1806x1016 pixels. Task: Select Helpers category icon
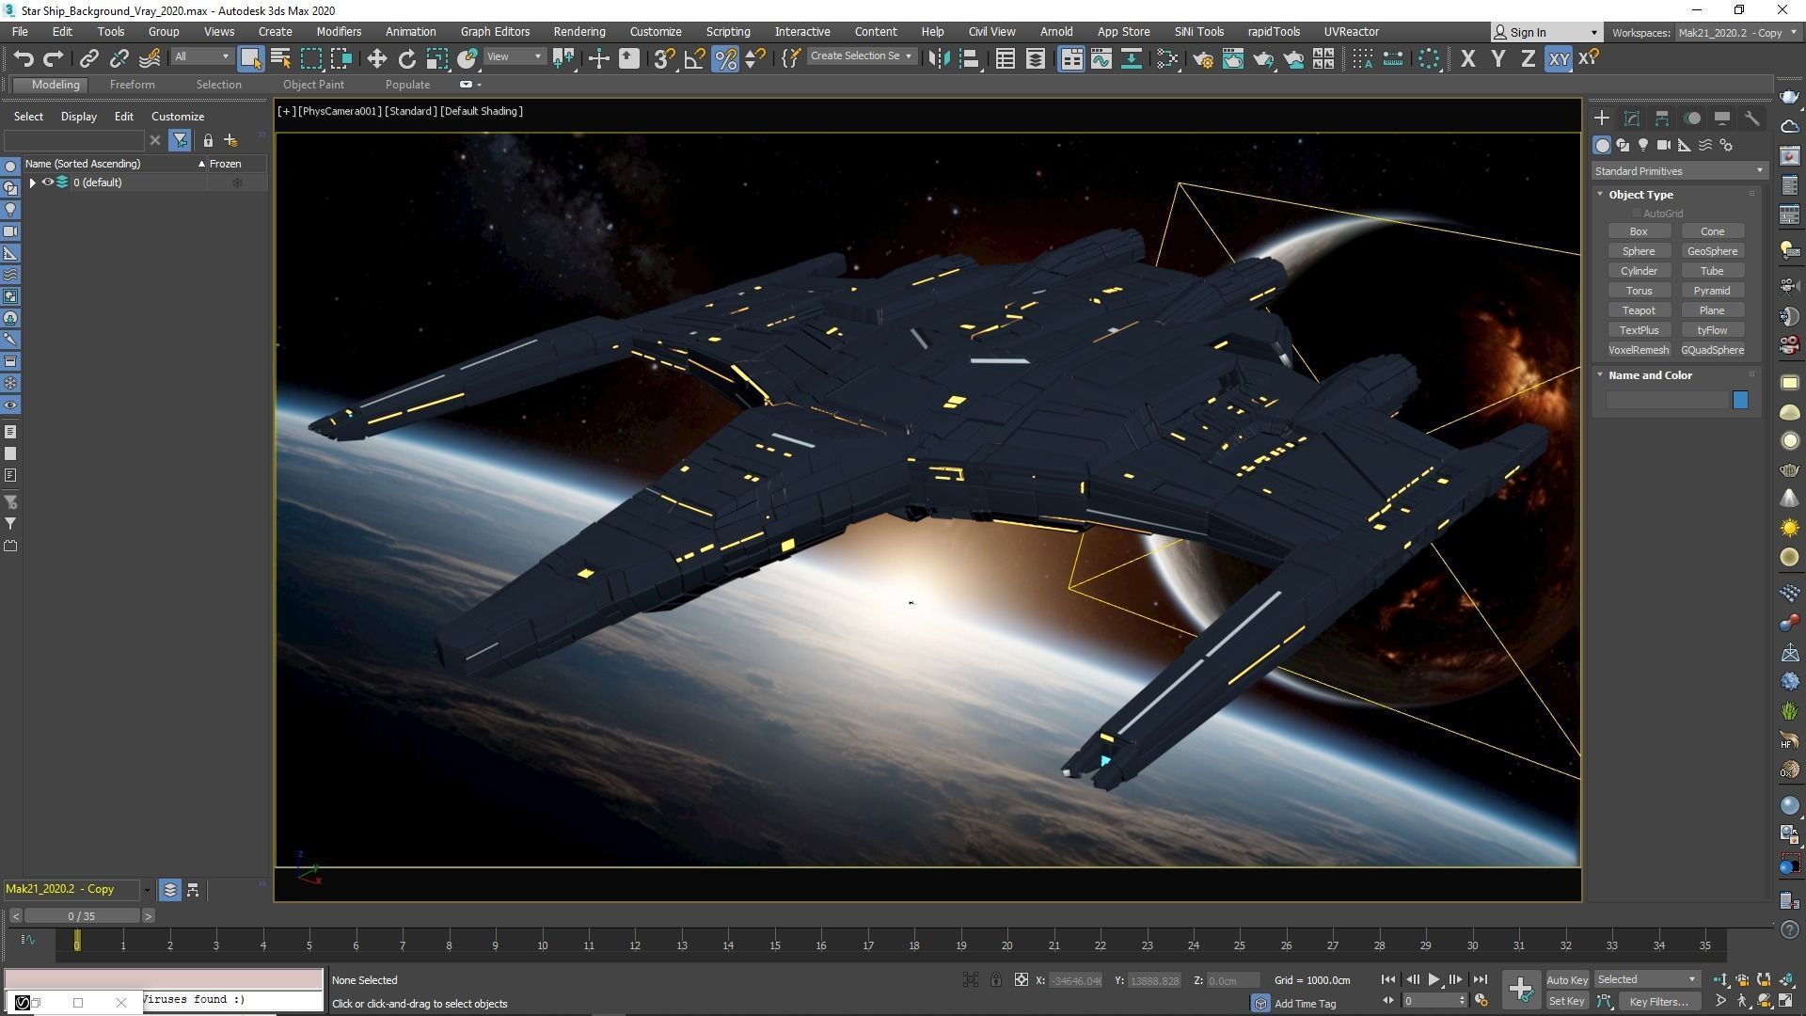click(1684, 145)
